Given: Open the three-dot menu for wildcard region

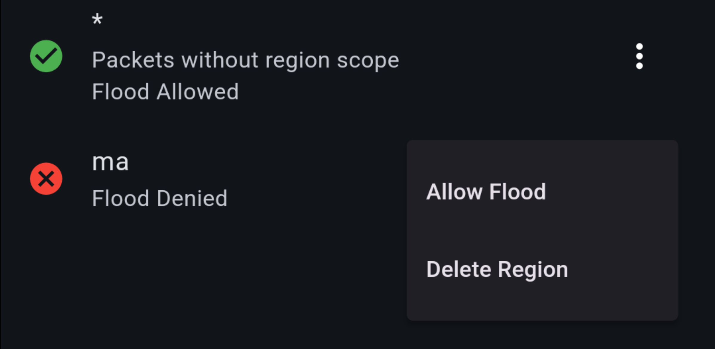Looking at the screenshot, I should click(639, 56).
